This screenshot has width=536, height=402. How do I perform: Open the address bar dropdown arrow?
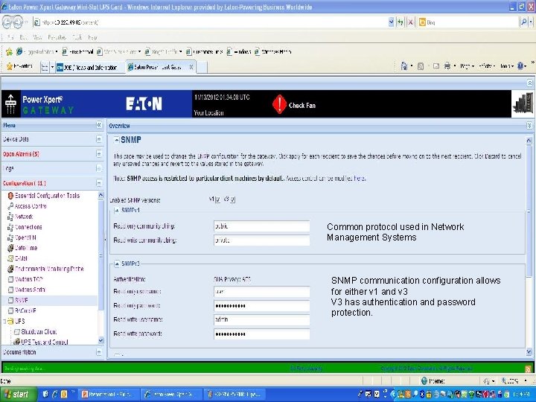pos(391,22)
